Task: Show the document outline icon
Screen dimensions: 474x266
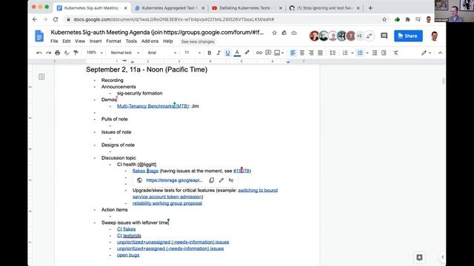Action: [41, 77]
